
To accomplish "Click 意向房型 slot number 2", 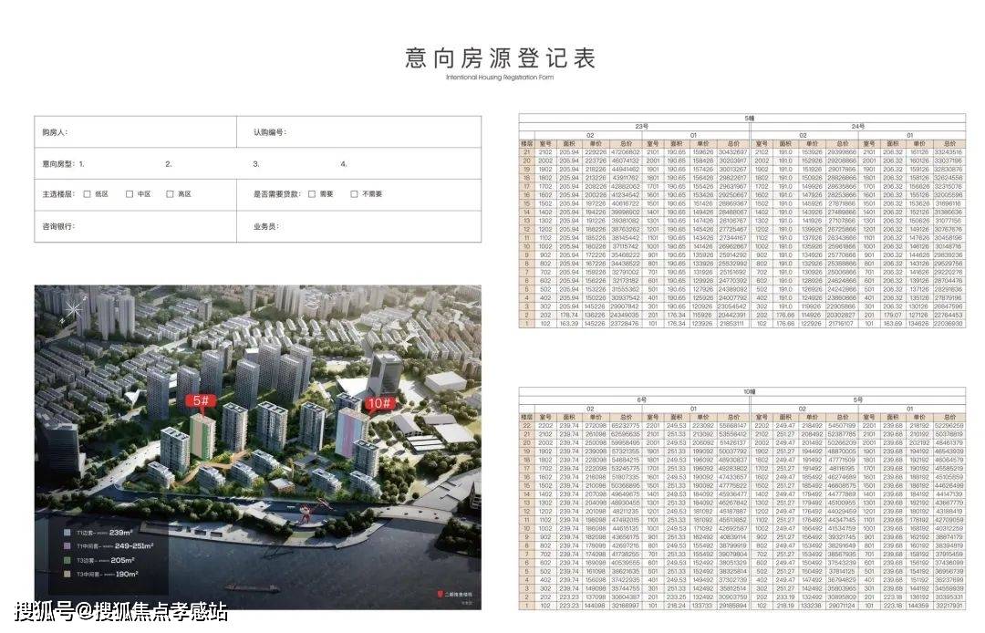I will pos(169,164).
